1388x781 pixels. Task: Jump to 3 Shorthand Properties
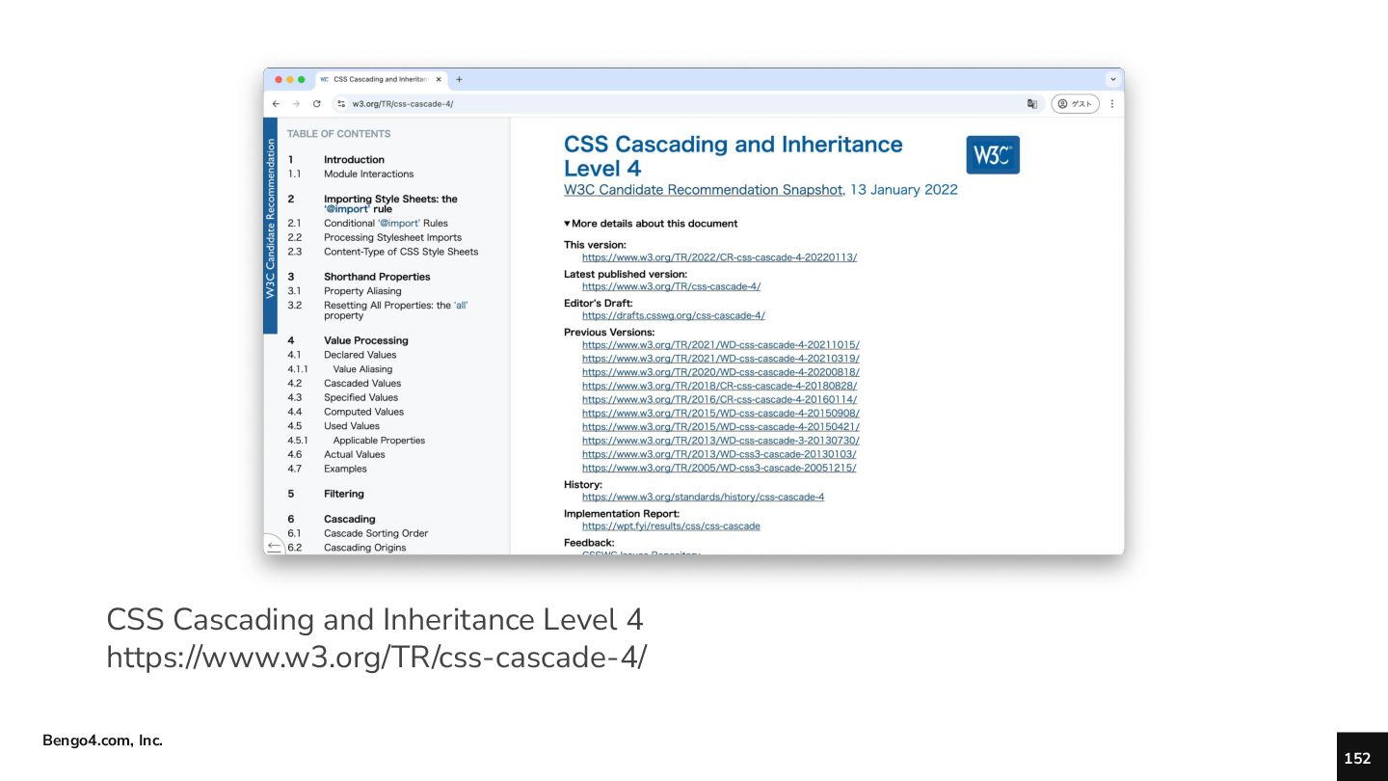point(377,277)
